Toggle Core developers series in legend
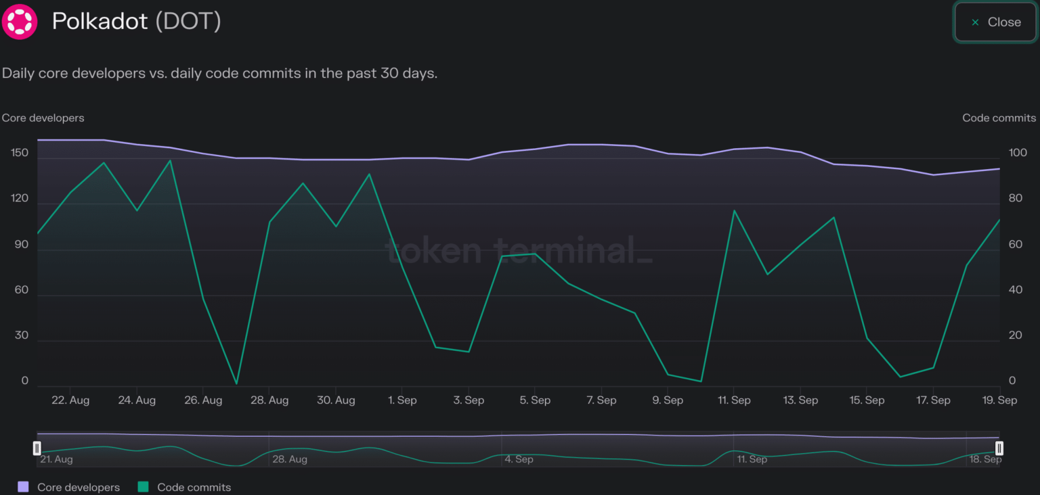Viewport: 1040px width, 495px height. tap(78, 487)
